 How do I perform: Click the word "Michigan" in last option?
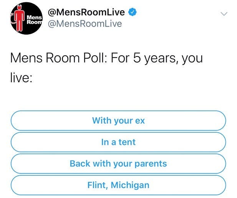(x=130, y=185)
